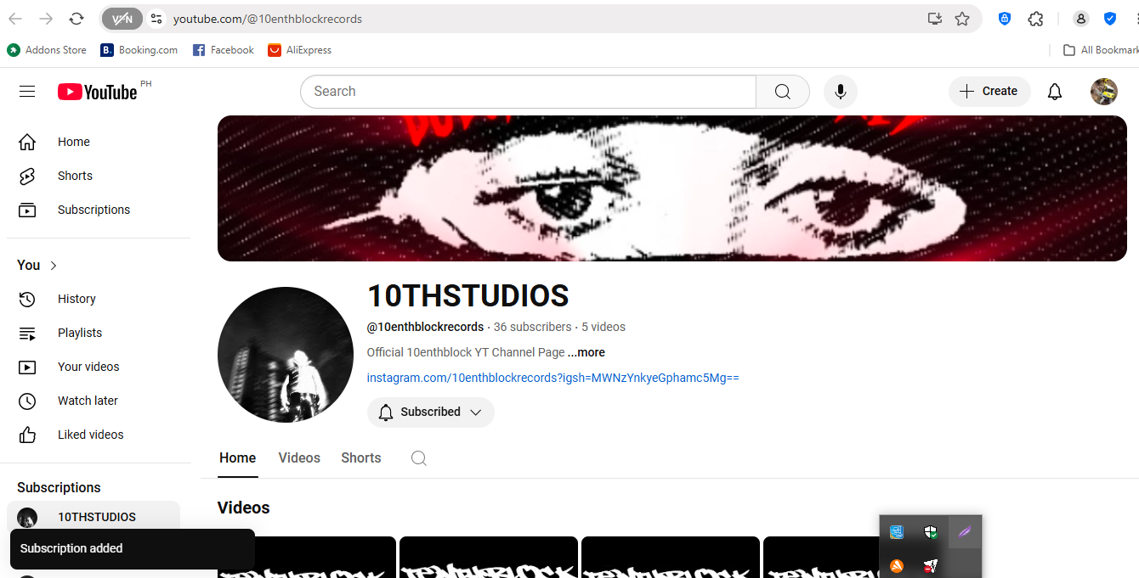Click the channel profile picture
Screen dimensions: 1139x578
coord(286,355)
